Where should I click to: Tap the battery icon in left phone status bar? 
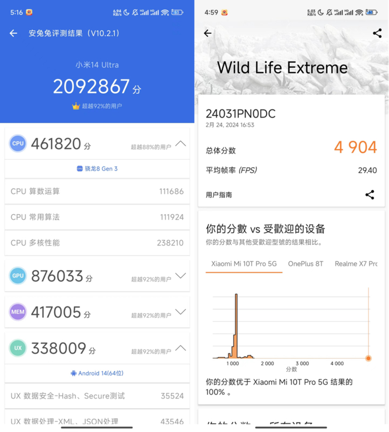click(x=177, y=12)
